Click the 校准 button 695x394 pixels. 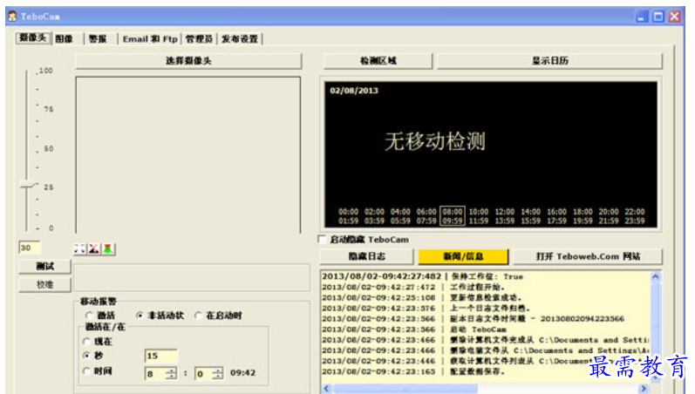[x=44, y=284]
